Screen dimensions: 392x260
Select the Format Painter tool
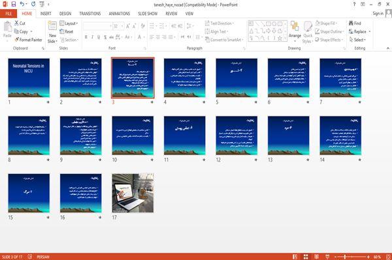pos(29,40)
